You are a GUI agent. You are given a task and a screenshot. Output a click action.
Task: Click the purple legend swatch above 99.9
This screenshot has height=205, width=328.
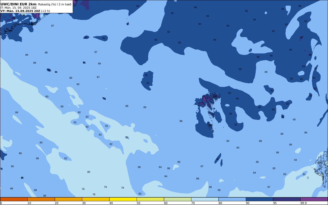click(314, 199)
